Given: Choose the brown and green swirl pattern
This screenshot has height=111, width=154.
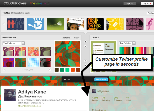Looking at the screenshot, I should coord(21,62).
